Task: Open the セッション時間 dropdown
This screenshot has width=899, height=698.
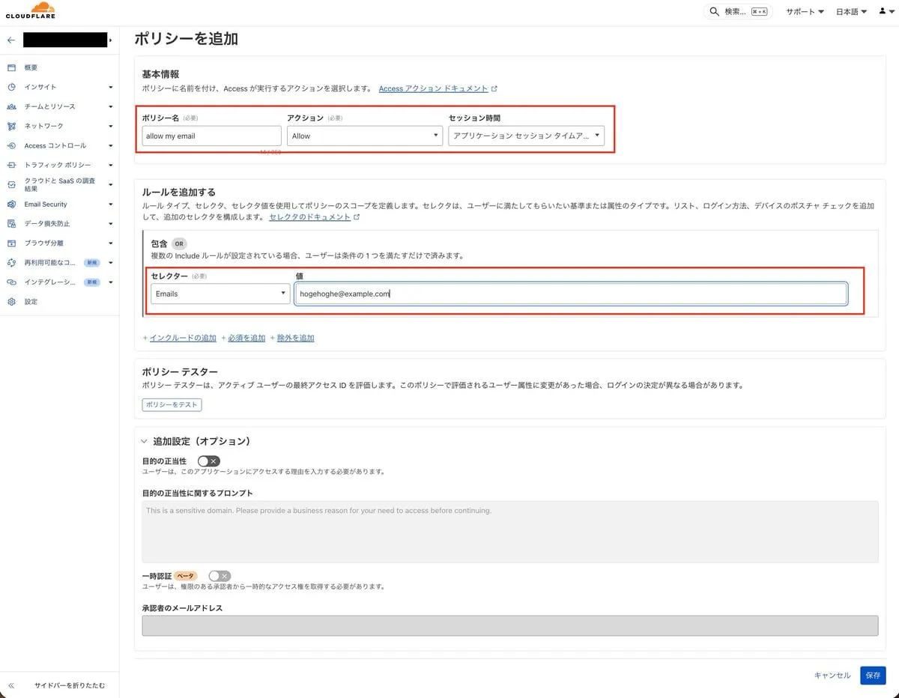Action: (526, 136)
